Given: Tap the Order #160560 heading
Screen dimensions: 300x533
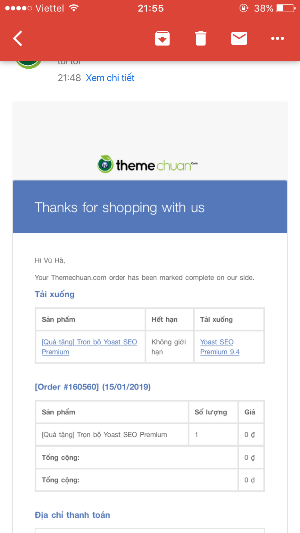Looking at the screenshot, I should [92, 387].
